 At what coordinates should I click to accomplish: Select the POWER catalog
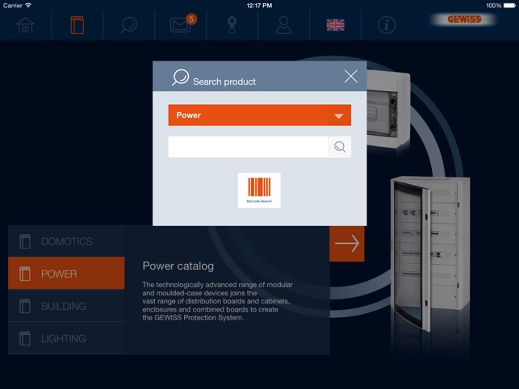[x=66, y=273]
